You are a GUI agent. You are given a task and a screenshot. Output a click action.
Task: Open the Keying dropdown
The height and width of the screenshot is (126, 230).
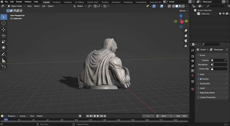point(23,116)
